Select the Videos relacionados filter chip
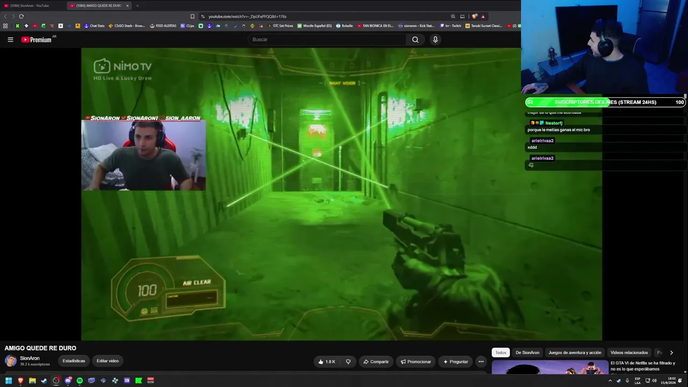This screenshot has width=688, height=387. 629,353
